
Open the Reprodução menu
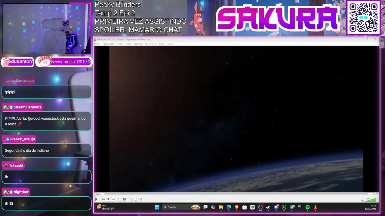tap(108, 44)
